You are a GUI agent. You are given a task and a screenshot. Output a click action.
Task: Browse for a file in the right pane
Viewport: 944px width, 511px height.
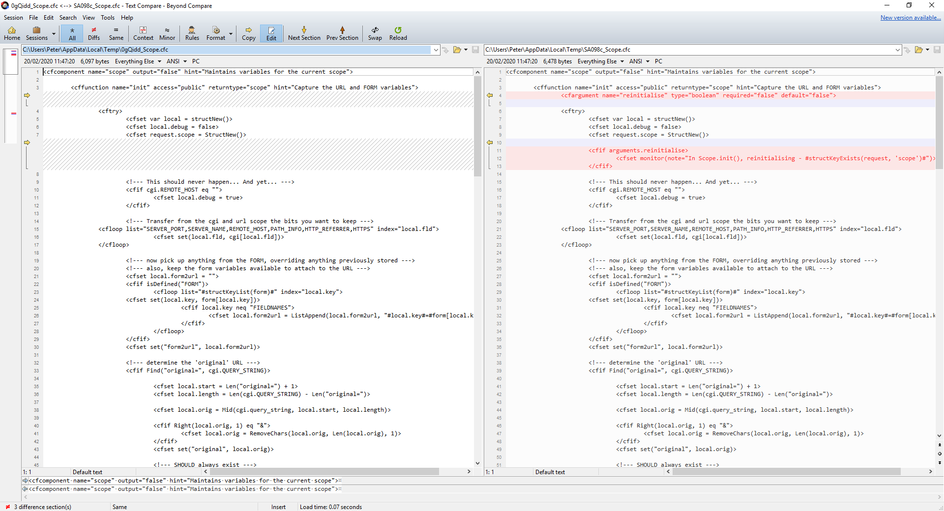pyautogui.click(x=918, y=50)
